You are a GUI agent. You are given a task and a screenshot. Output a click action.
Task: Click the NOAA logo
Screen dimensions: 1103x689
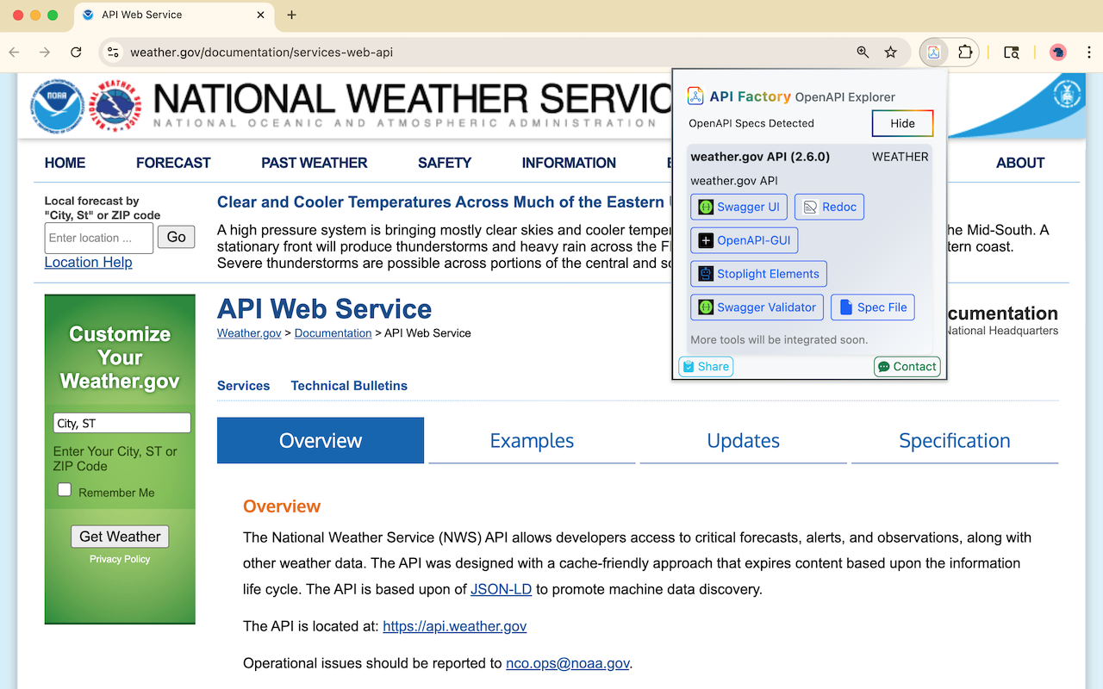click(x=57, y=106)
